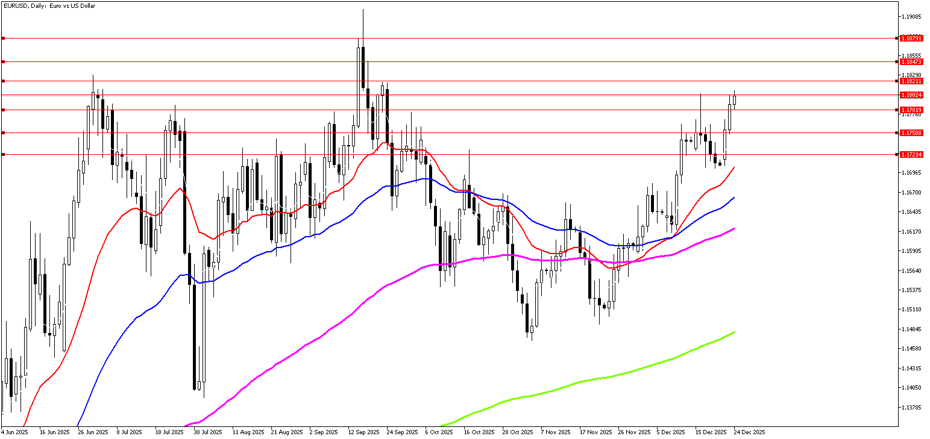The width and height of the screenshot is (930, 439).
Task: Click the 21 Aug 2025 date label
Action: click(x=287, y=432)
